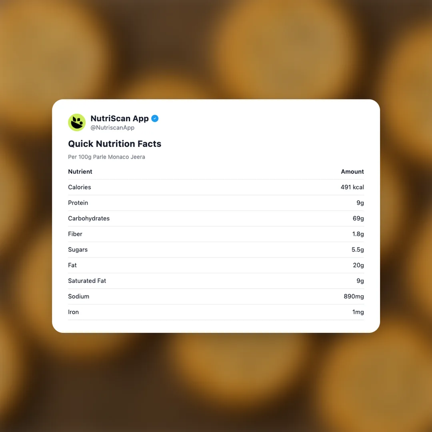Screen dimensions: 432x432
Task: Click the Nutrient column header
Action: point(80,172)
